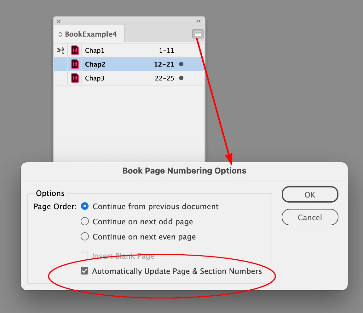Click the InDesign document icon for Chap2

(75, 64)
